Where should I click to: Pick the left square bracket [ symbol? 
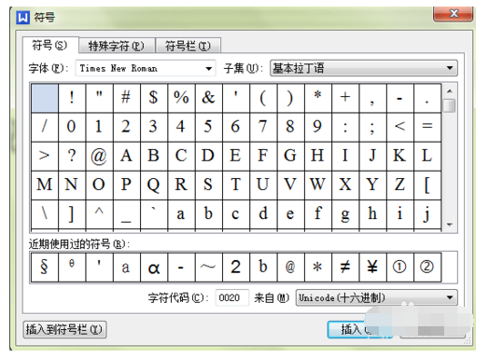click(427, 186)
